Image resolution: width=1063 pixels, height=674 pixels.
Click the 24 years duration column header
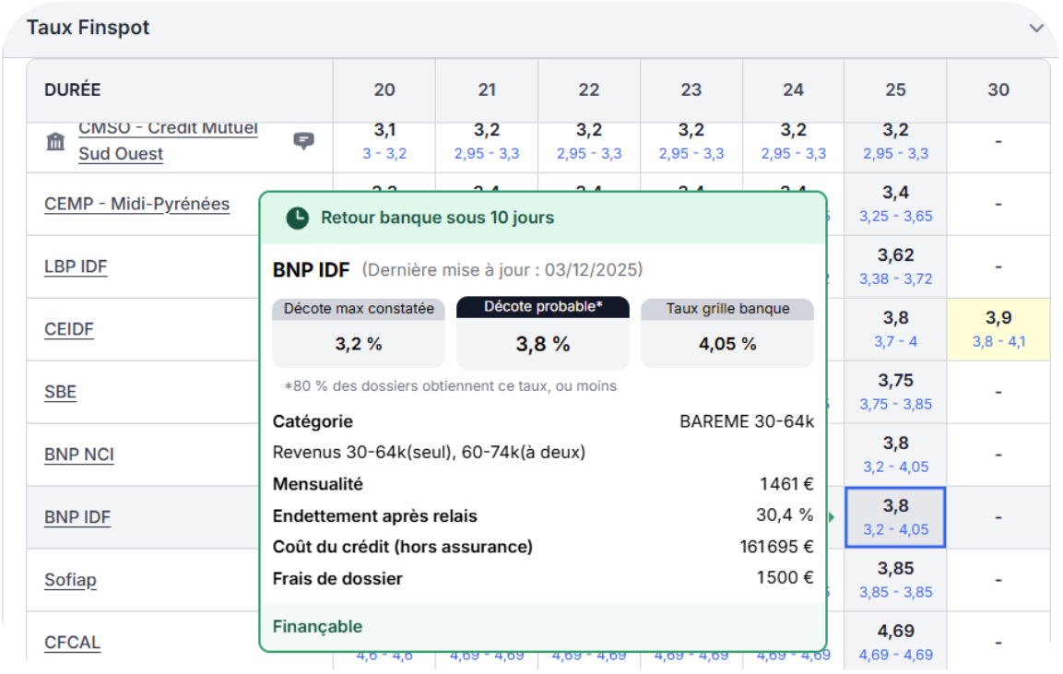coord(793,90)
